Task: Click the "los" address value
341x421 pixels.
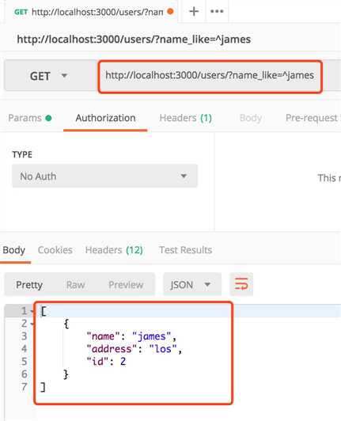Action: 163,349
